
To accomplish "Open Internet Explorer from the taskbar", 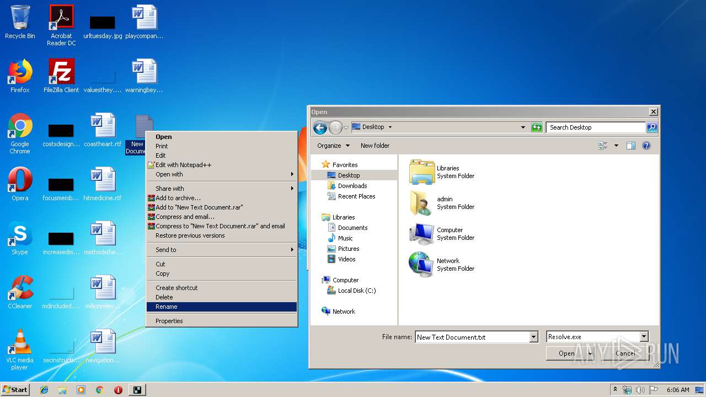I will click(44, 390).
